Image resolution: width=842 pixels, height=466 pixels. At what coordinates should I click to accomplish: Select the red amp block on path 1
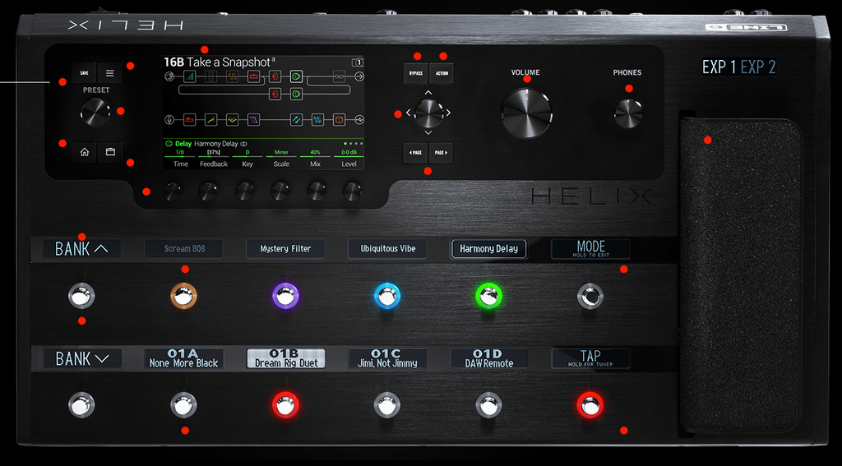[253, 76]
